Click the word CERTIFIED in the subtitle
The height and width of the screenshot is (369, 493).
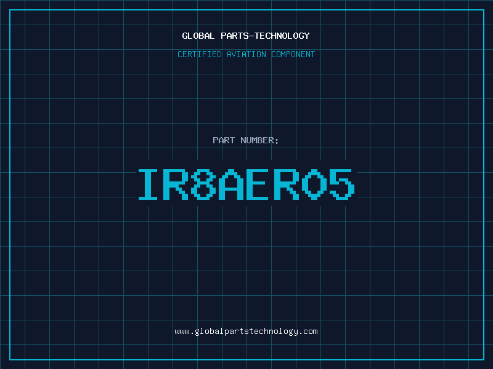tap(200, 54)
